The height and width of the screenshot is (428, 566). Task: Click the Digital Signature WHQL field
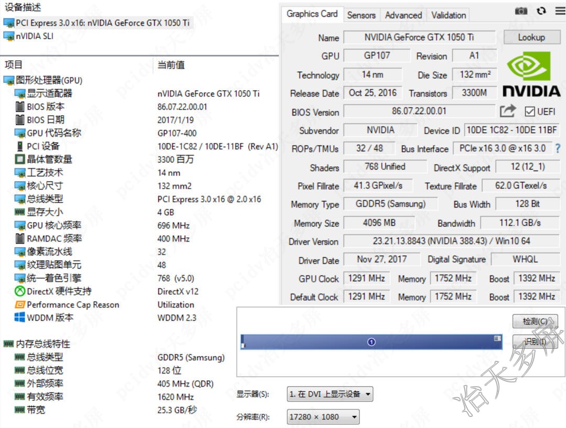[525, 259]
